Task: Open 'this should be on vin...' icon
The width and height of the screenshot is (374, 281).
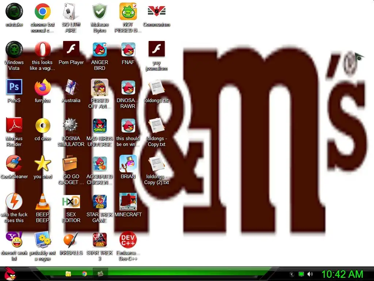Action: (128, 125)
